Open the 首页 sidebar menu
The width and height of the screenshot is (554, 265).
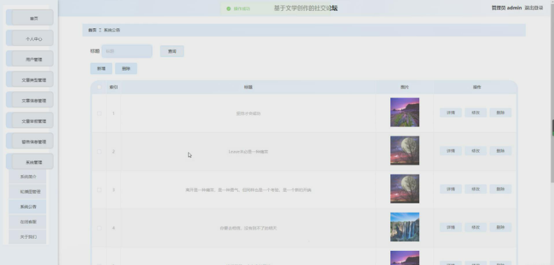click(30, 18)
